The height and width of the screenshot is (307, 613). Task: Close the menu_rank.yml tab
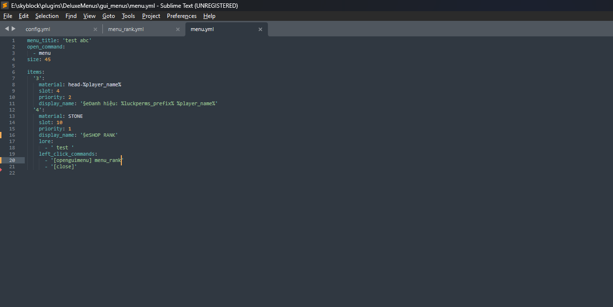pos(178,29)
